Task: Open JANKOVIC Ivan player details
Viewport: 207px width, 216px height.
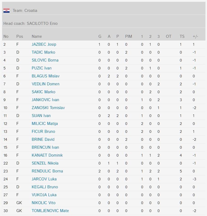Action: point(45,100)
